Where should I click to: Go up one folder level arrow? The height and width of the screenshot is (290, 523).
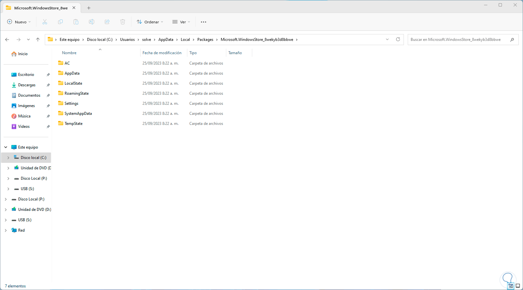[x=38, y=40]
